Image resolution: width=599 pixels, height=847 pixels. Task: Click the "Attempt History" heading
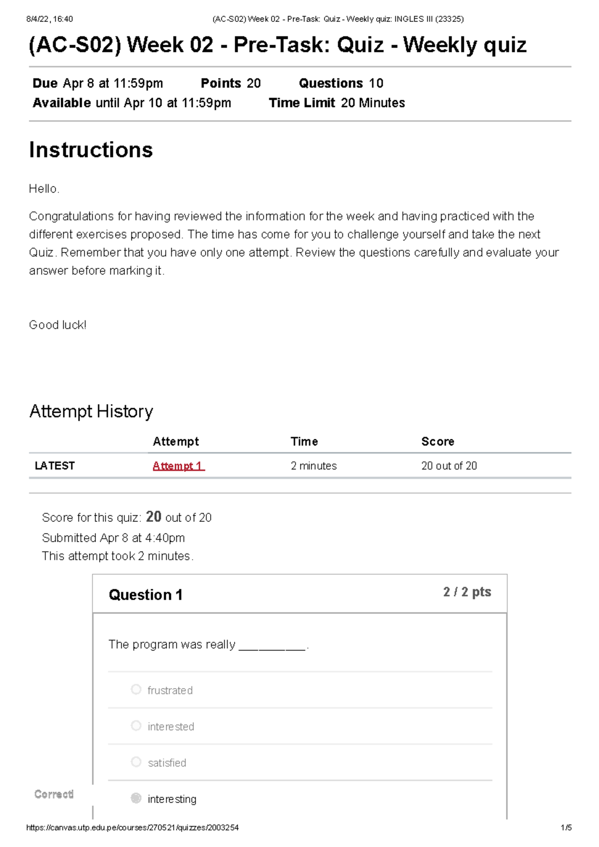(x=91, y=411)
